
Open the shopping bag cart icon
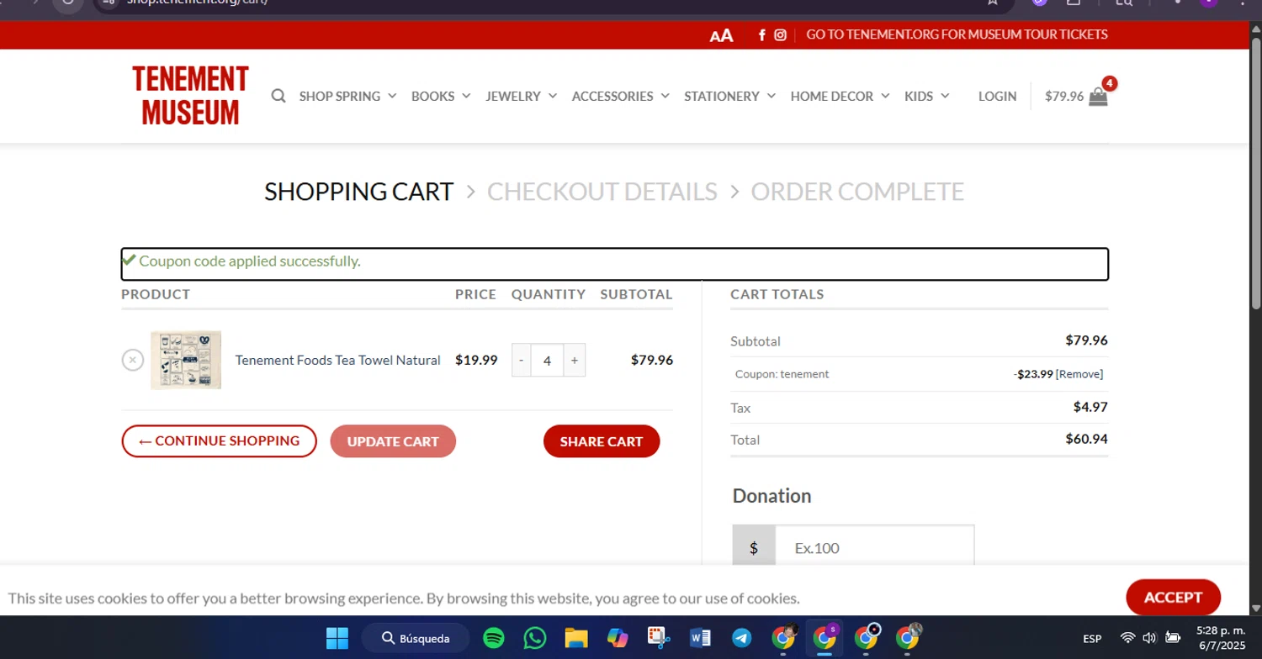pos(1098,96)
